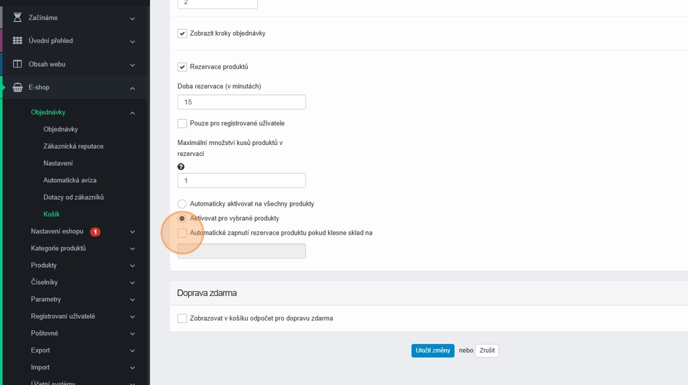This screenshot has height=385, width=688.
Task: Toggle the Zobrazit kroky objednávky checkbox
Action: coord(182,33)
